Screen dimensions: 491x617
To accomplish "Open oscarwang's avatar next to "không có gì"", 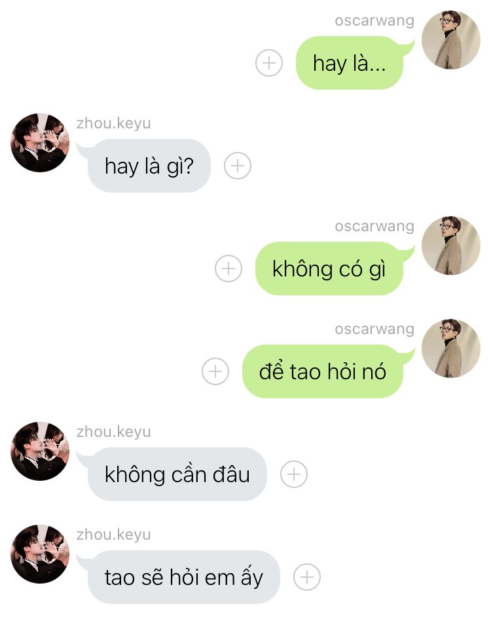I will coord(451,246).
